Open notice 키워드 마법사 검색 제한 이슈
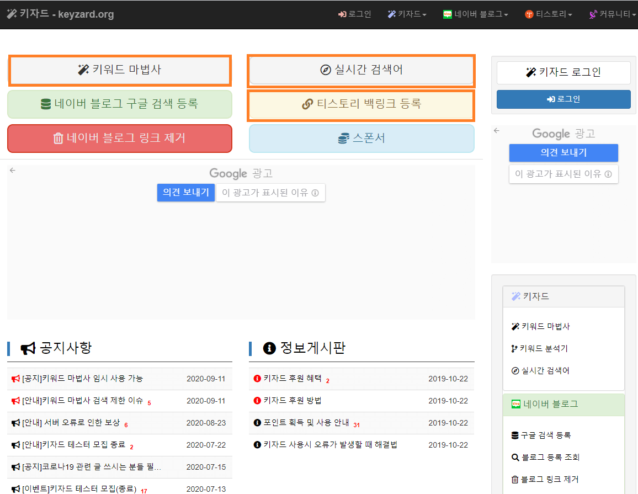Screen dimensions: 638x494 [x=82, y=401]
